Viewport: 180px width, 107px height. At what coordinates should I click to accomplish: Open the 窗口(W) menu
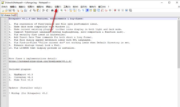point(102,7)
